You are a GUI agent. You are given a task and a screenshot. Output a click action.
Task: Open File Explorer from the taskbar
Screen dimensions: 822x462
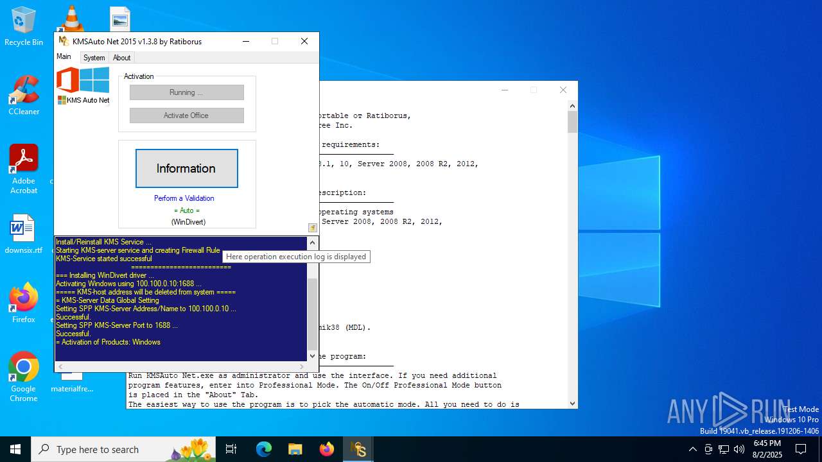(295, 449)
